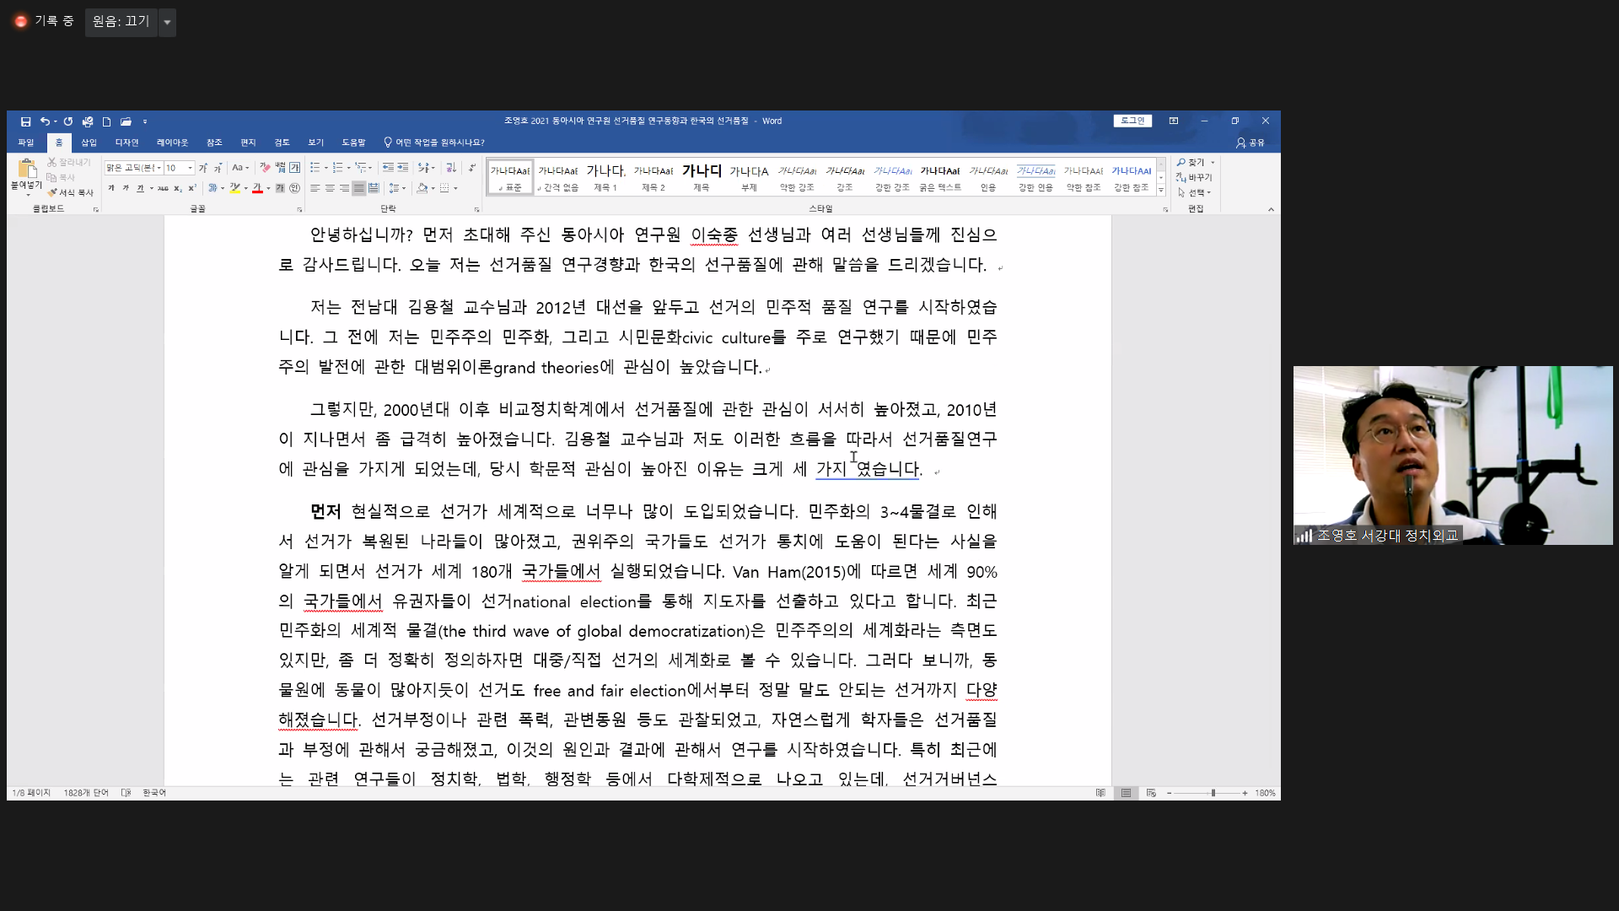The image size is (1619, 911).
Task: Open the font dialog launcher (글꼴)
Action: coord(299,209)
